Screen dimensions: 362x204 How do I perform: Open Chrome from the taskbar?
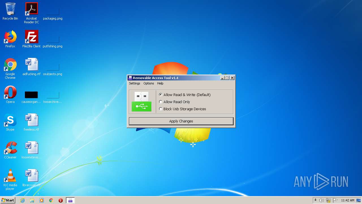51,200
